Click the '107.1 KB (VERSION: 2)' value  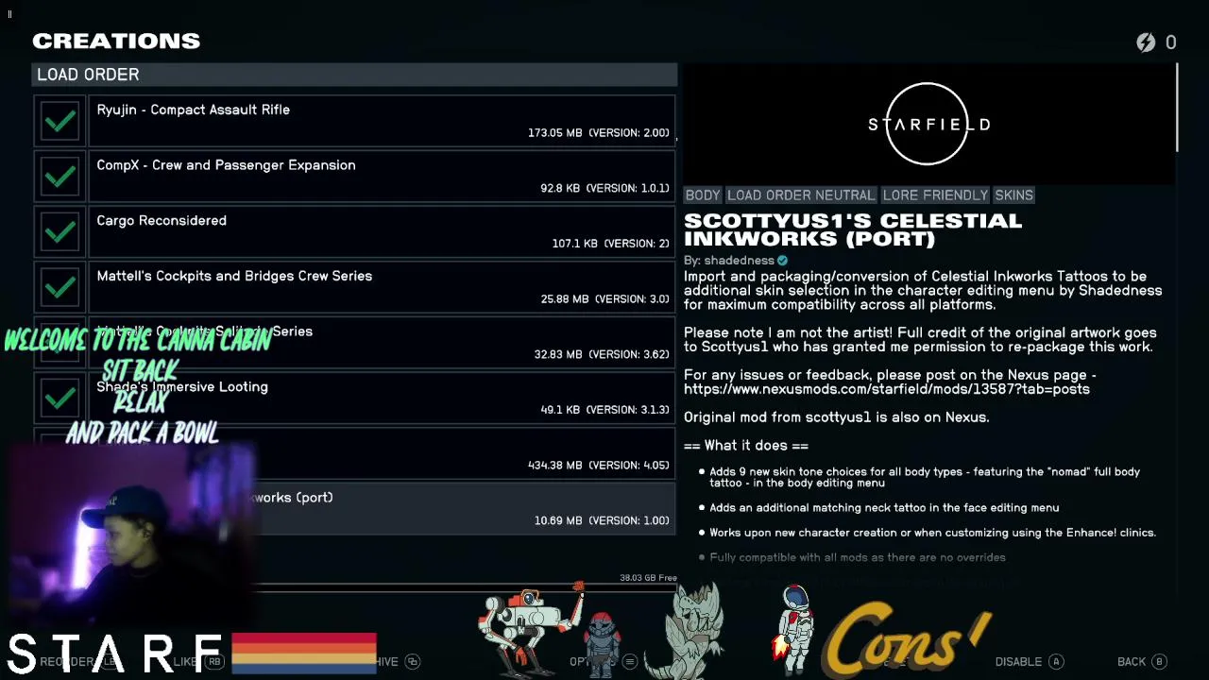click(x=610, y=244)
